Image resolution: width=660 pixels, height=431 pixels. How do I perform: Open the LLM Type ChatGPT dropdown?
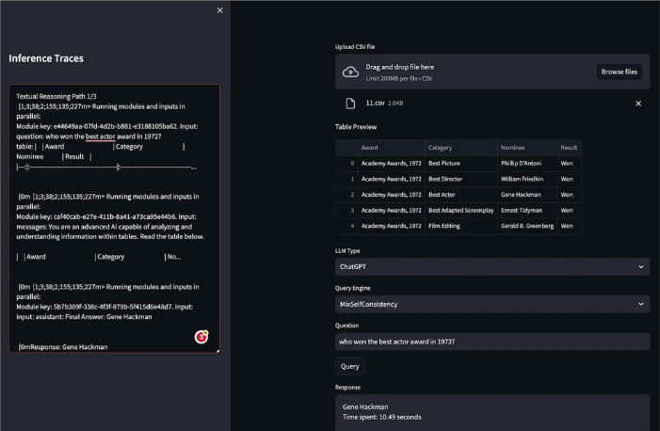tap(492, 267)
